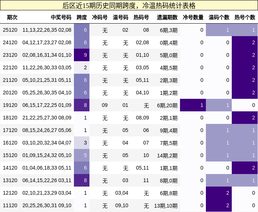Select the 冷码号 column header
Viewport: 258px width, 212px height.
(100, 17)
